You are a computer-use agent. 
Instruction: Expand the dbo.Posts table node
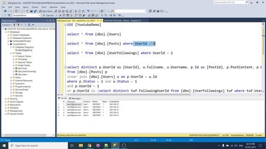(14, 68)
